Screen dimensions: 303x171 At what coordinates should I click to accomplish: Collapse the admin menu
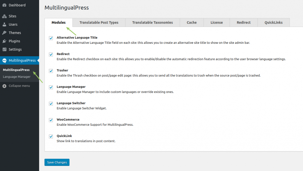19,86
